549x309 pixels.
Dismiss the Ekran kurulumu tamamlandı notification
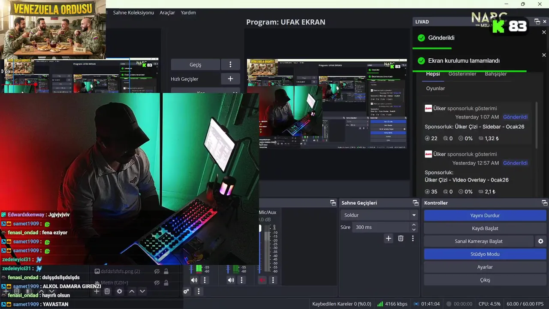click(x=544, y=55)
